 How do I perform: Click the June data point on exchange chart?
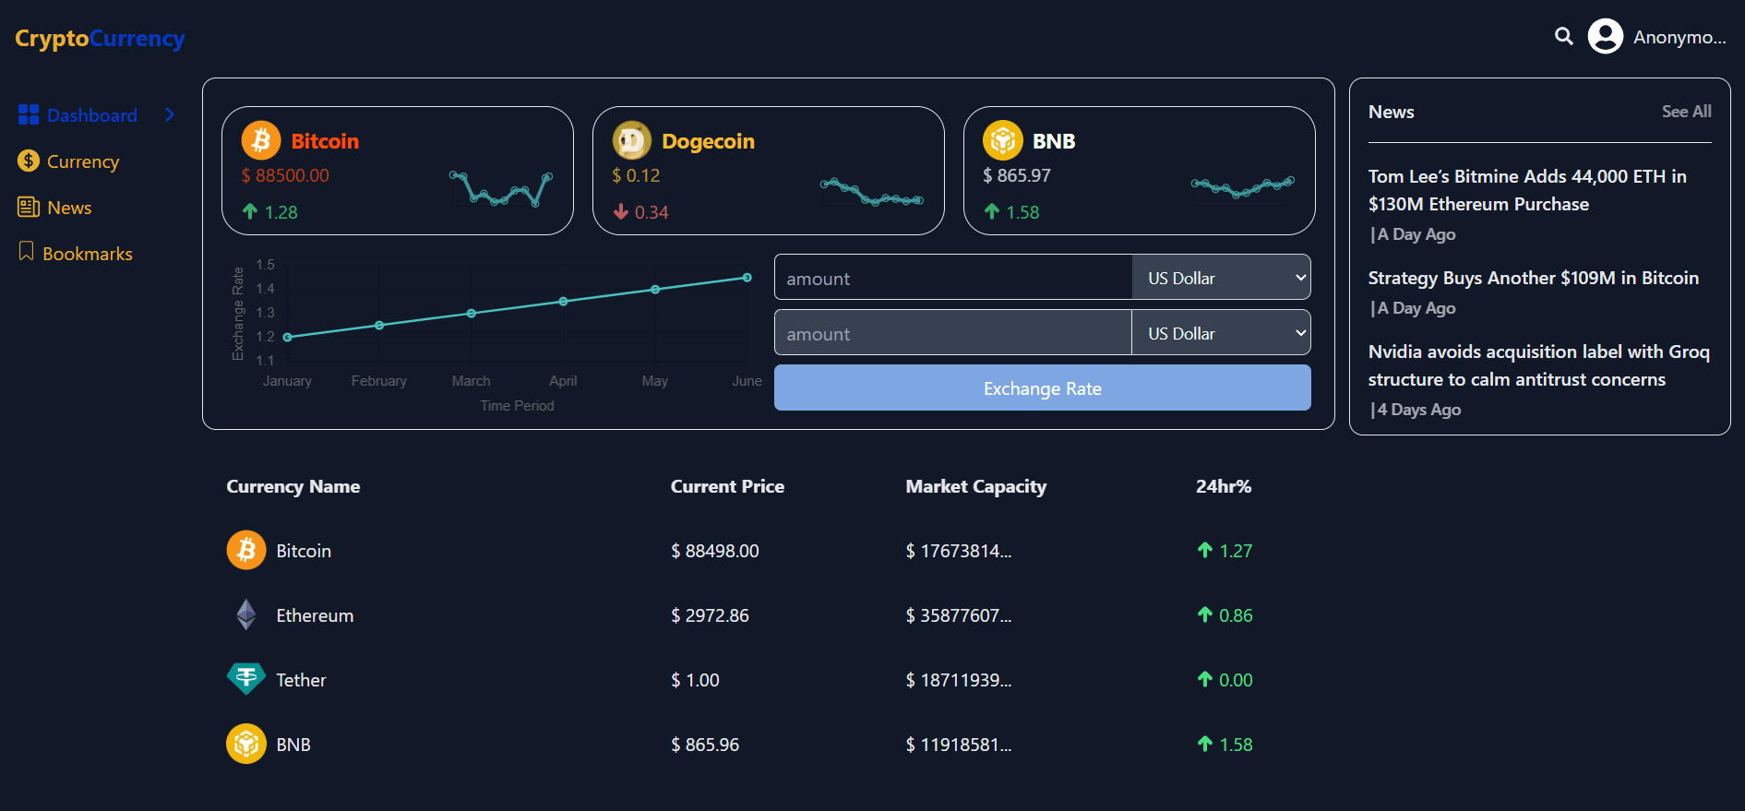pyautogui.click(x=747, y=278)
